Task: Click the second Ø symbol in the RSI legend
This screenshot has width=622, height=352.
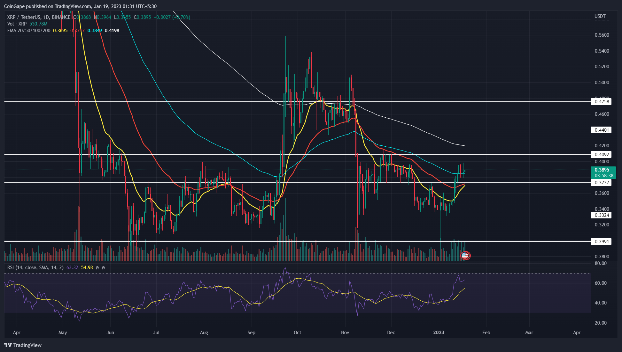Action: click(104, 268)
